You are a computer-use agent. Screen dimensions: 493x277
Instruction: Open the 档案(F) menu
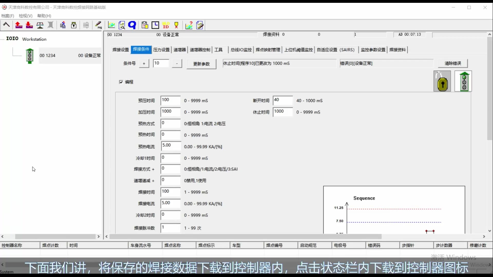coord(7,16)
